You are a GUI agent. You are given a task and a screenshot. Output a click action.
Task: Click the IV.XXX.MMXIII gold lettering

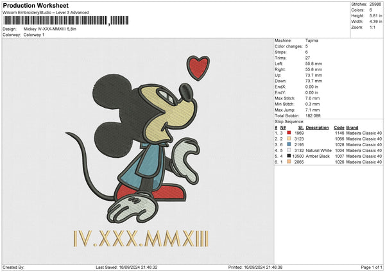pyautogui.click(x=141, y=239)
